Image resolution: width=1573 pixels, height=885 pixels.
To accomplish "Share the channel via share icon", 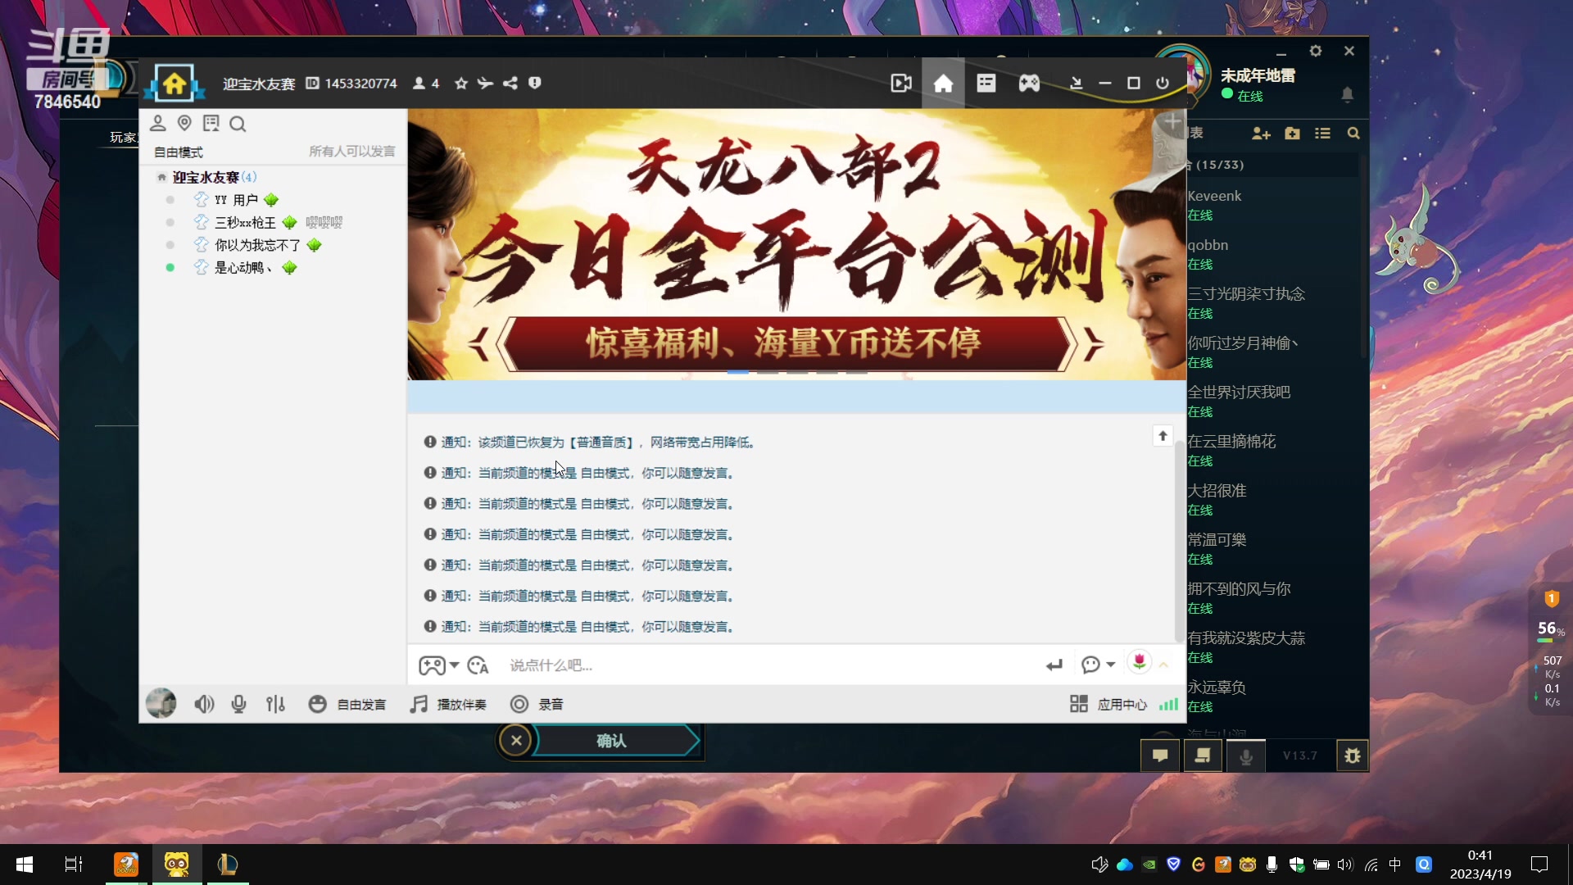I will [510, 84].
